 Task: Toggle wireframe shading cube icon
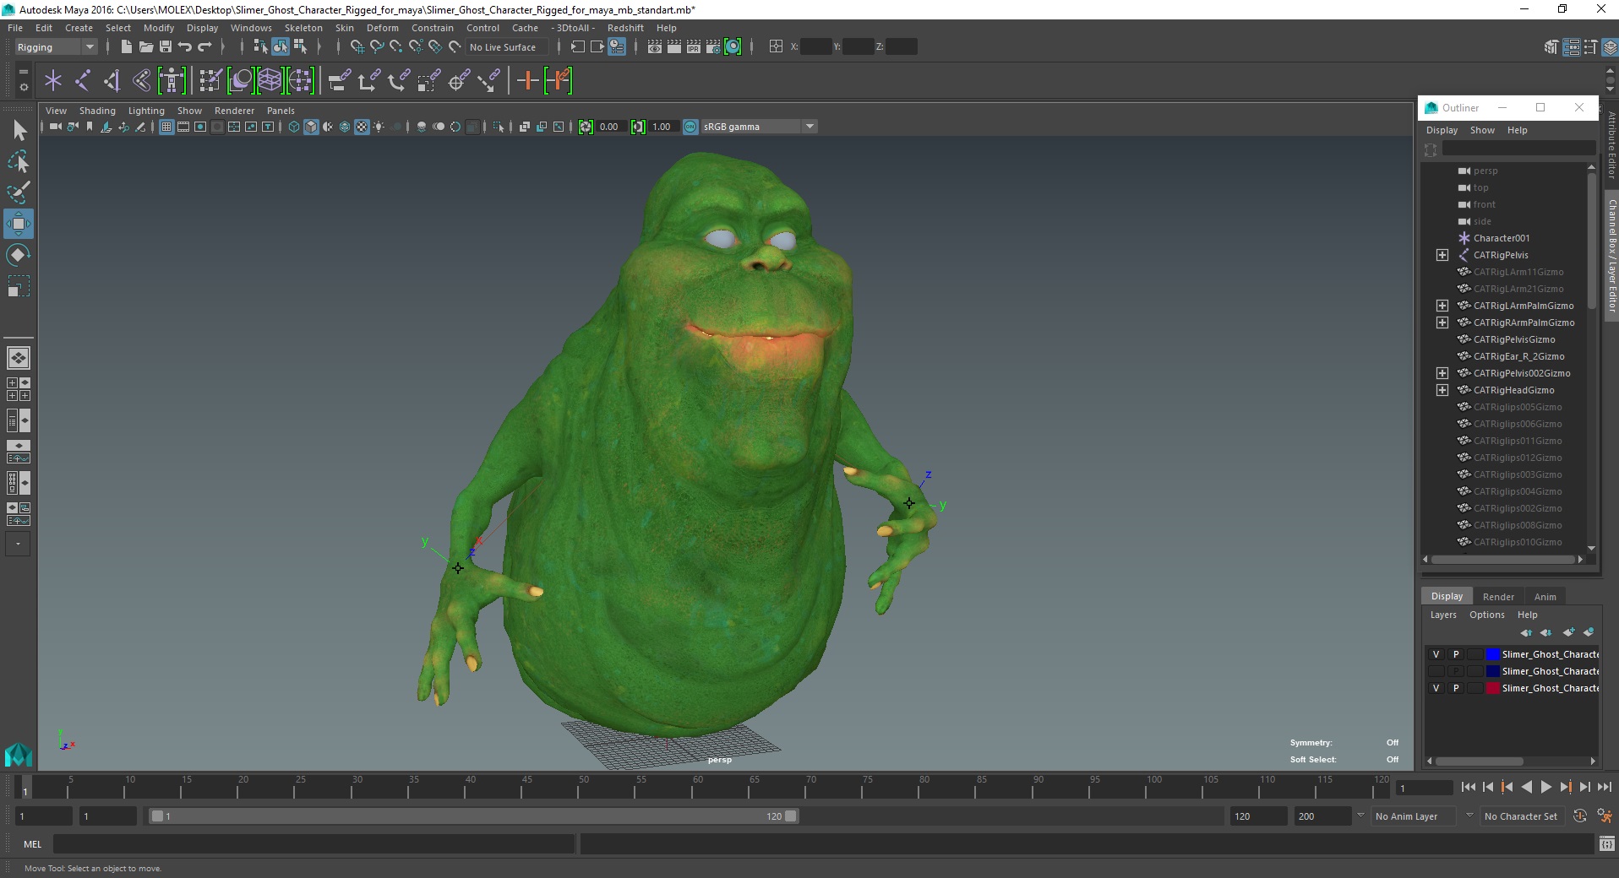coord(294,127)
